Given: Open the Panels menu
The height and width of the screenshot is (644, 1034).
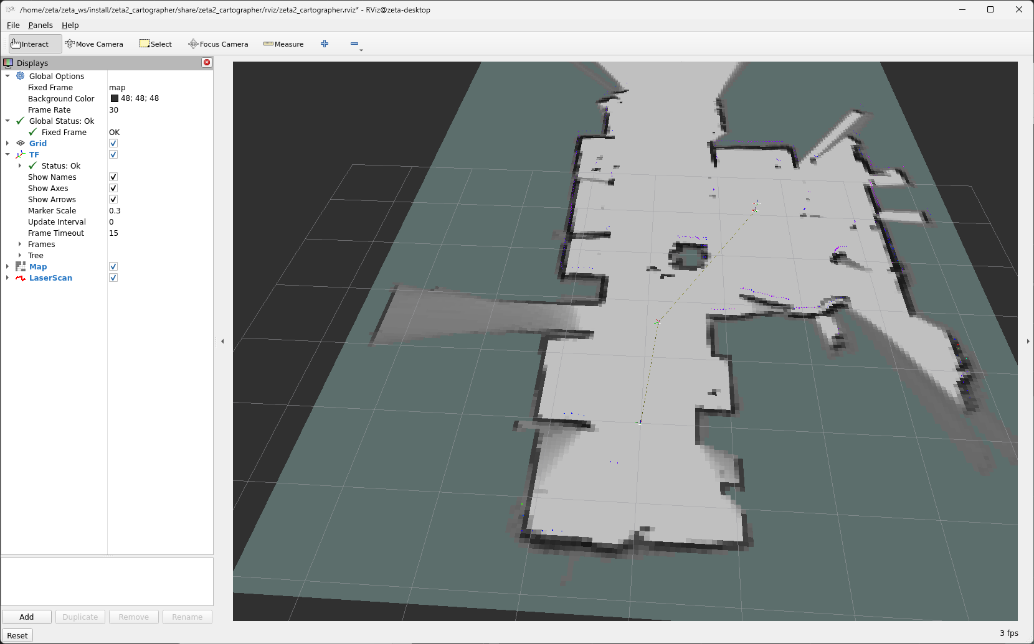Looking at the screenshot, I should [40, 26].
